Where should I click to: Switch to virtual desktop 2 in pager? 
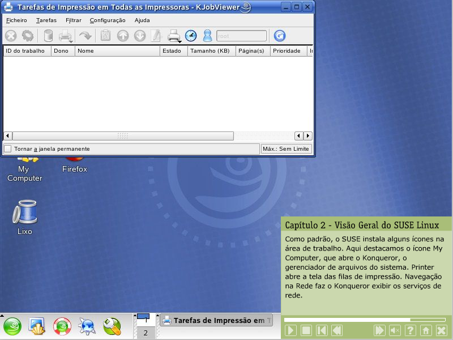pos(145,333)
